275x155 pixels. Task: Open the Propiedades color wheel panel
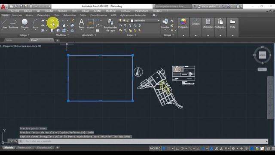(x=183, y=23)
